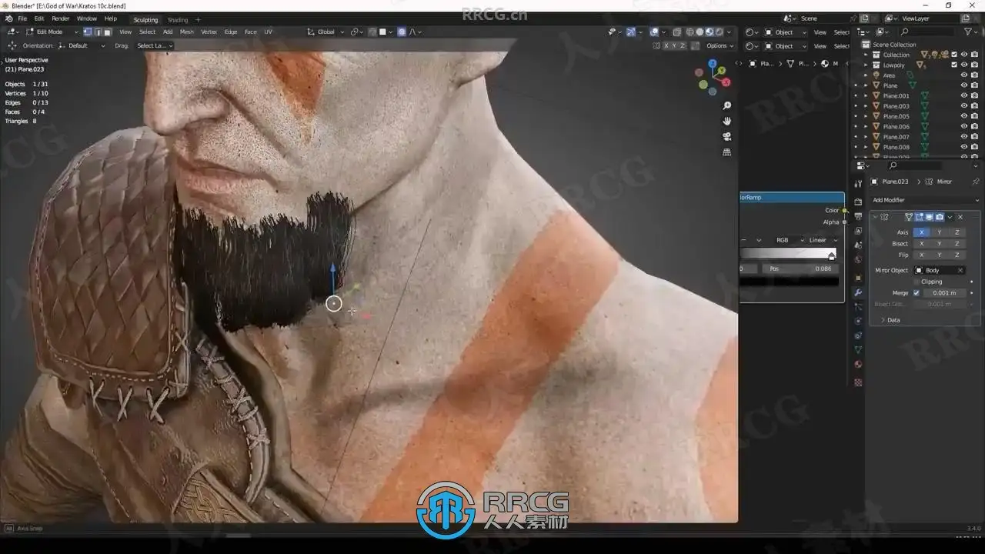
Task: Open the Particles properties tab icon
Action: click(858, 307)
